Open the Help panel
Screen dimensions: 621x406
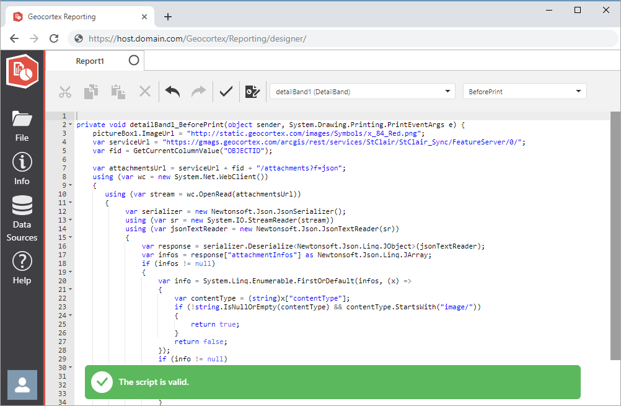tap(22, 267)
